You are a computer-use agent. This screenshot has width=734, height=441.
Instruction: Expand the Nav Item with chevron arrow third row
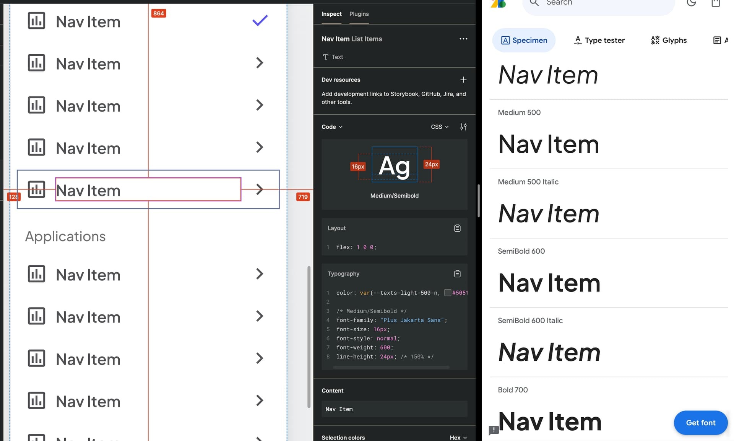[x=260, y=104]
